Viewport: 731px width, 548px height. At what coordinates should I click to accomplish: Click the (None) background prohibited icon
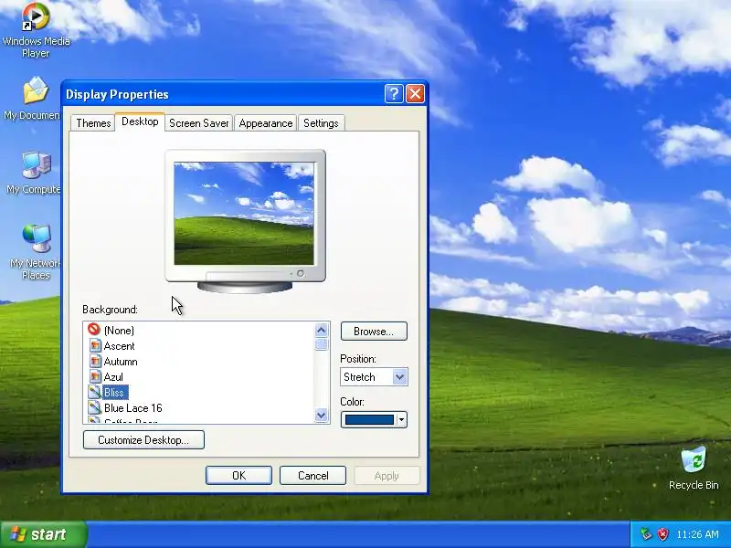point(94,330)
